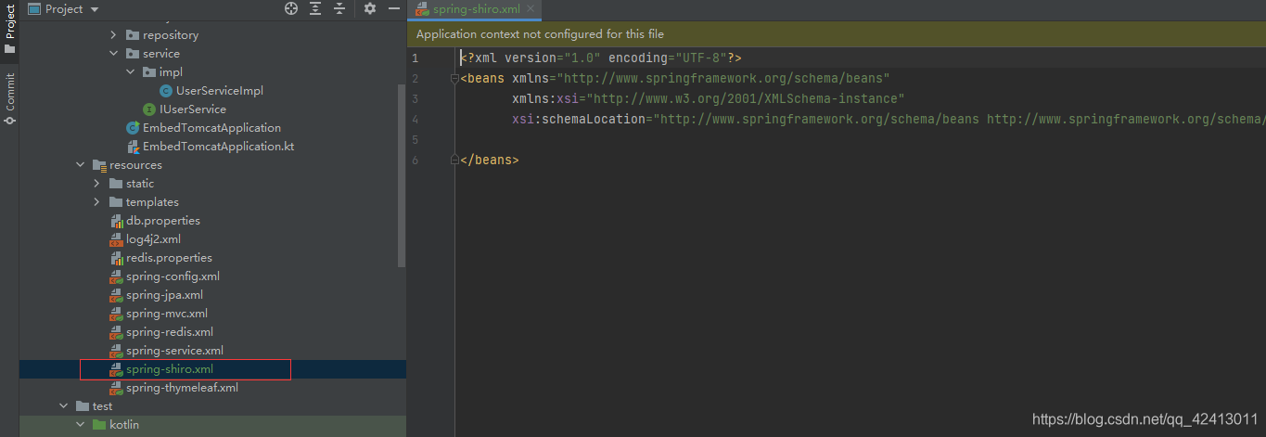Click the Collapse All icon in Project toolbar

(x=339, y=8)
